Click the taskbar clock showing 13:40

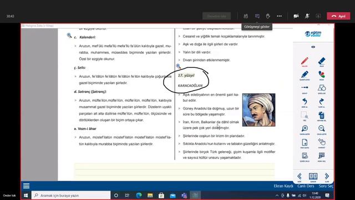tap(315, 195)
